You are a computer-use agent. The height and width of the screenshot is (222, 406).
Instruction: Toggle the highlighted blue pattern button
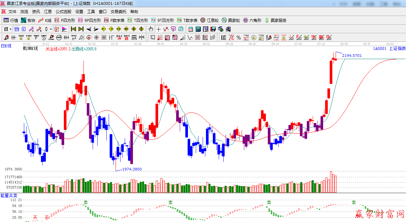point(16,29)
